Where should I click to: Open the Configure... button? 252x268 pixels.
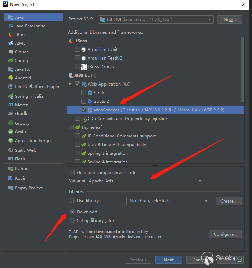pos(225,234)
